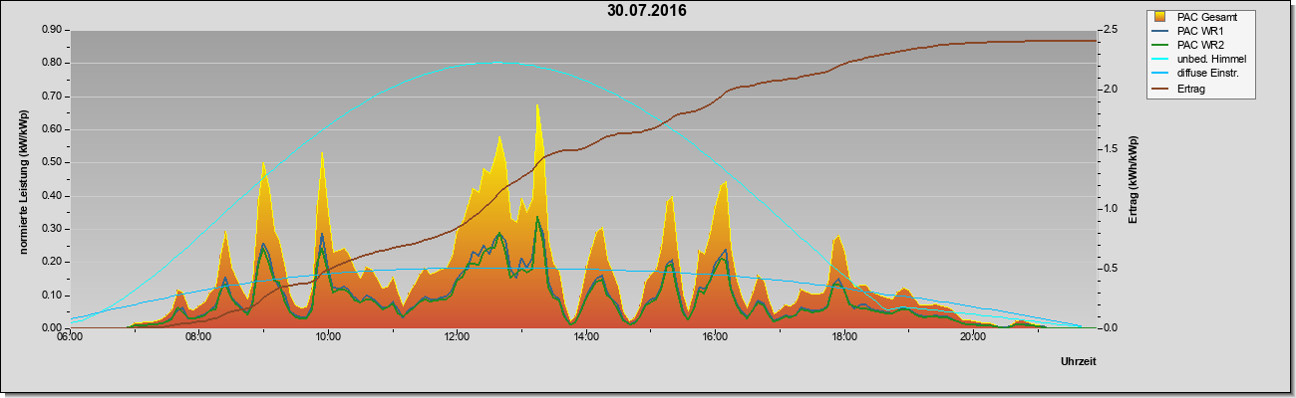Screen dimensions: 1296x398
Task: Click the 0.50 gridline label on left axis
Action: point(52,162)
